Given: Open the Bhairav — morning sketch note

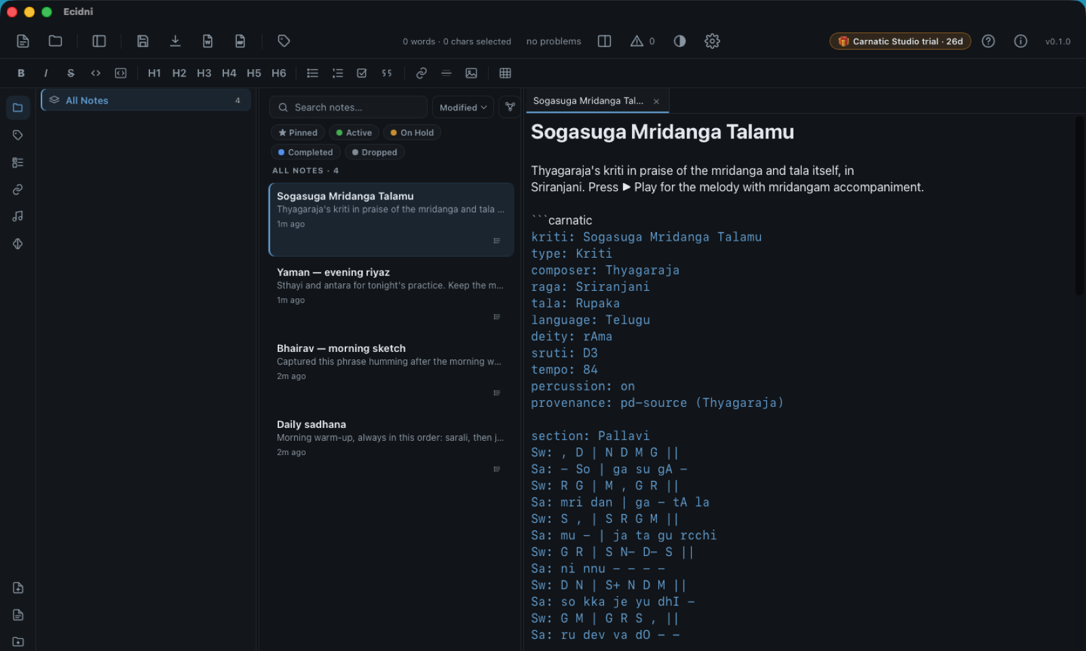Looking at the screenshot, I should pyautogui.click(x=391, y=371).
